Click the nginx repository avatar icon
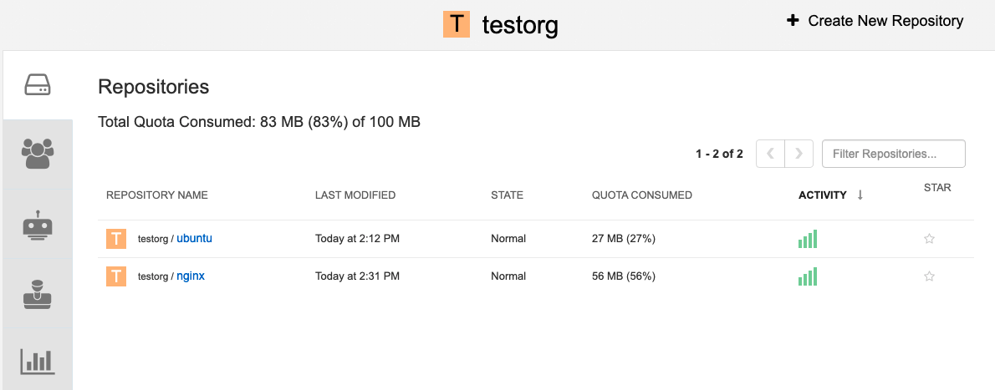Screen dimensions: 995x390 point(116,276)
